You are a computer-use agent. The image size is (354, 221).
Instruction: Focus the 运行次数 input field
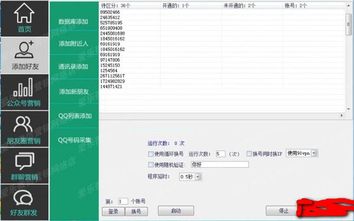[x=220, y=154]
